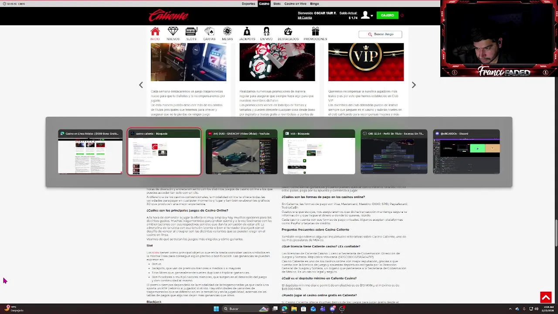Open Task View on the taskbar
The image size is (558, 314).
click(x=275, y=309)
